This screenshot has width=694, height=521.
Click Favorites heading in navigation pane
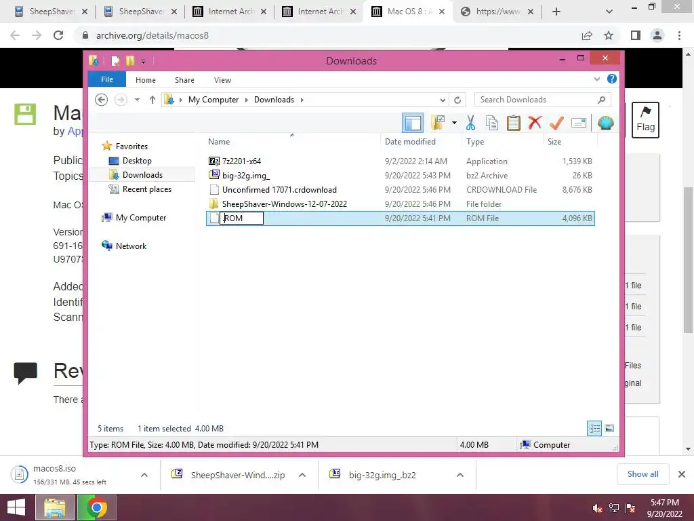(131, 147)
